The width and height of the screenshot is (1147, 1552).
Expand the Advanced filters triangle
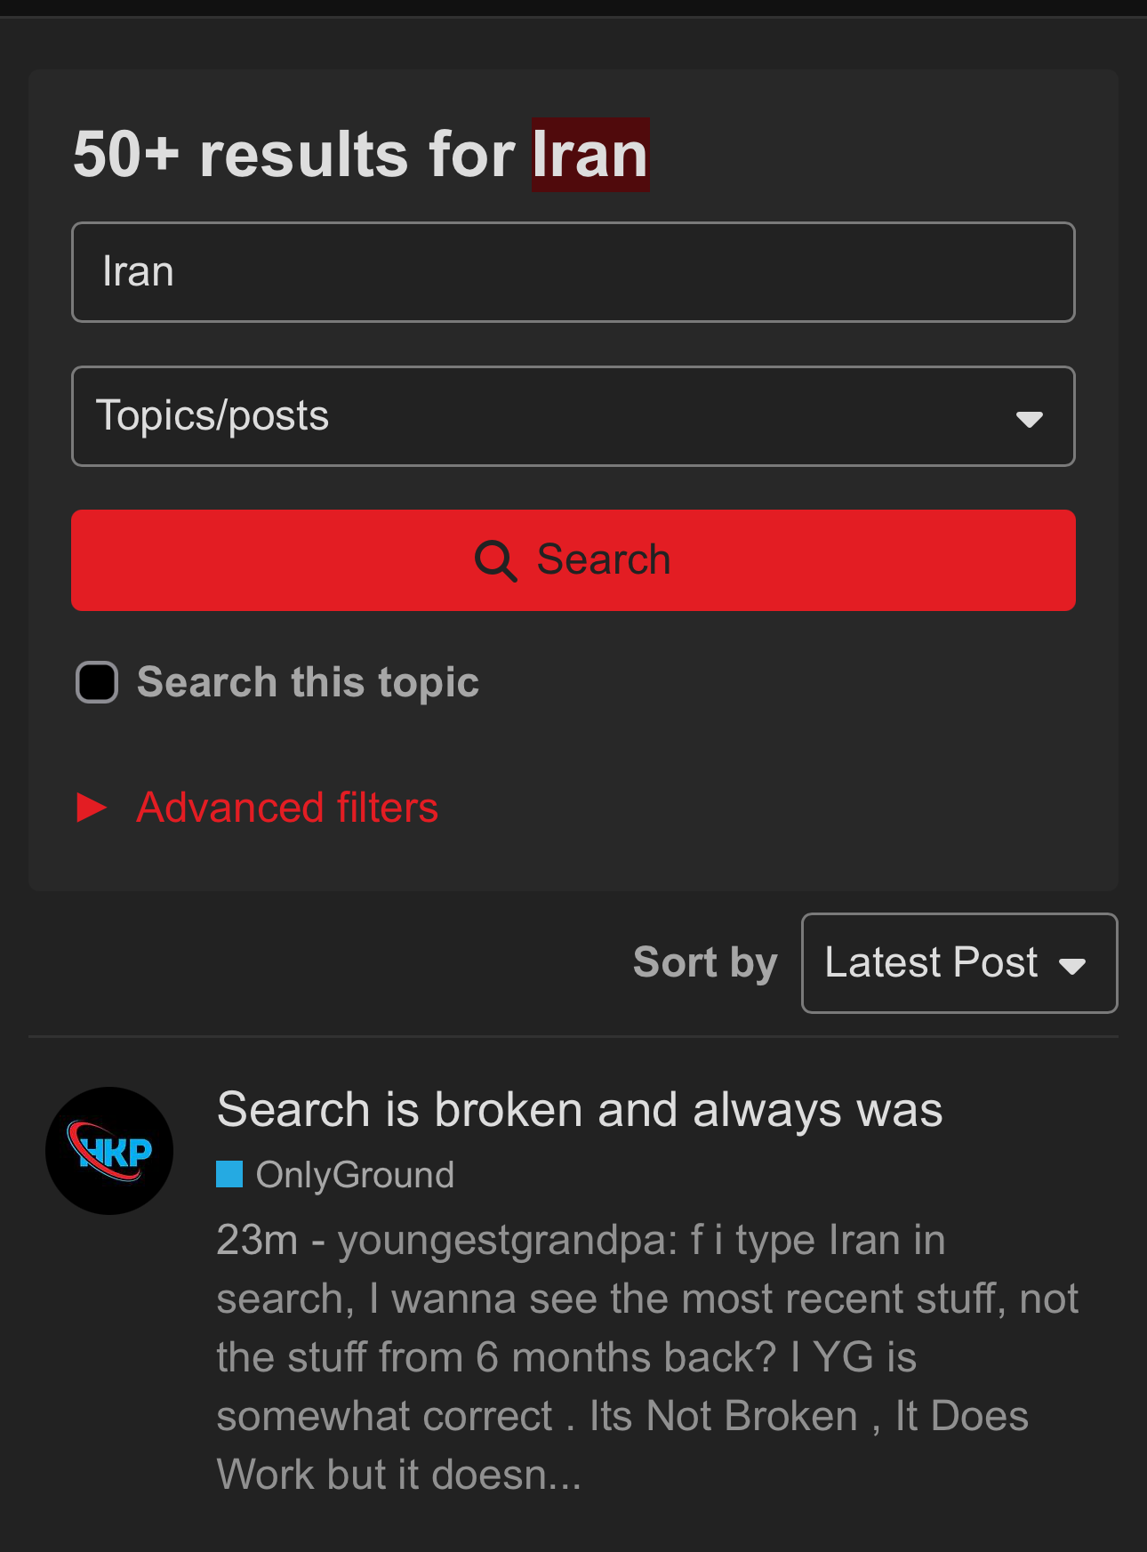click(92, 808)
